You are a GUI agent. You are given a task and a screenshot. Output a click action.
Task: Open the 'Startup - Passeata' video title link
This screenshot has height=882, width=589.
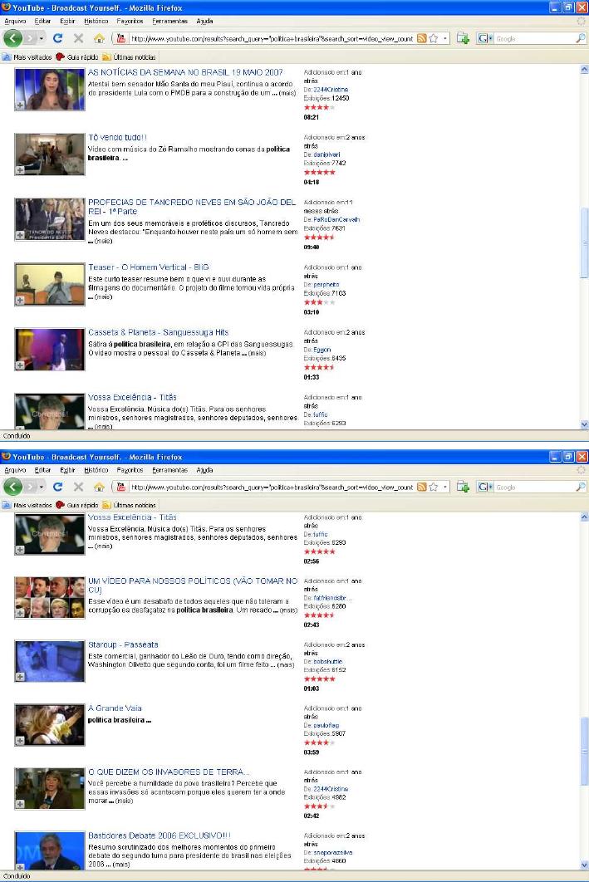(123, 644)
